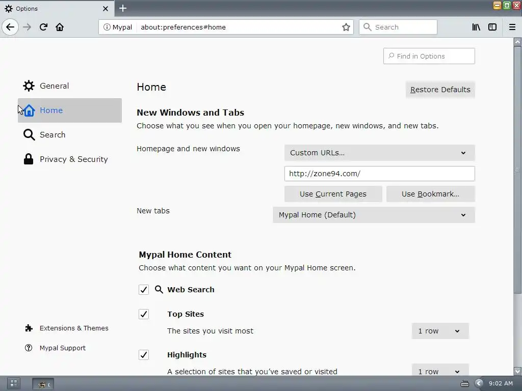The height and width of the screenshot is (391, 522).
Task: Click the clock showing 9:02 AM
Action: [501, 383]
